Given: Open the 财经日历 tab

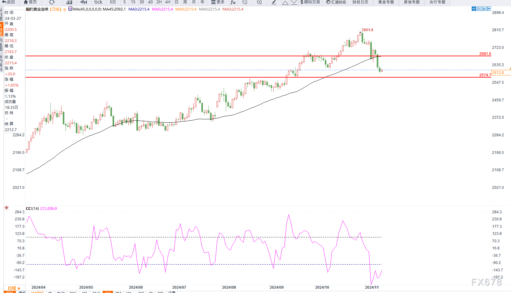Looking at the screenshot, I should (360, 2).
